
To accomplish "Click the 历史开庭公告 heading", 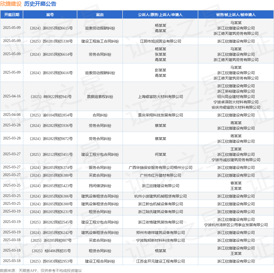I will click(40, 4).
